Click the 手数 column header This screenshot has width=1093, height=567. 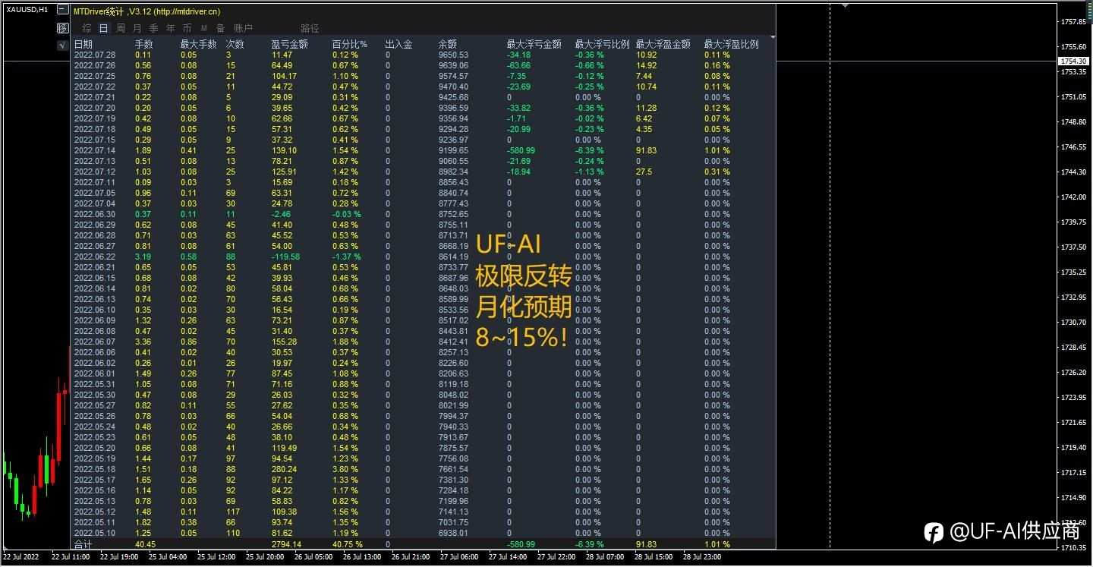point(143,44)
